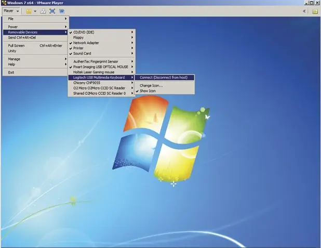Expand AuthenTec Fingerprint Sensor submenu
Screen dimensions: 321x248
(x=101, y=61)
